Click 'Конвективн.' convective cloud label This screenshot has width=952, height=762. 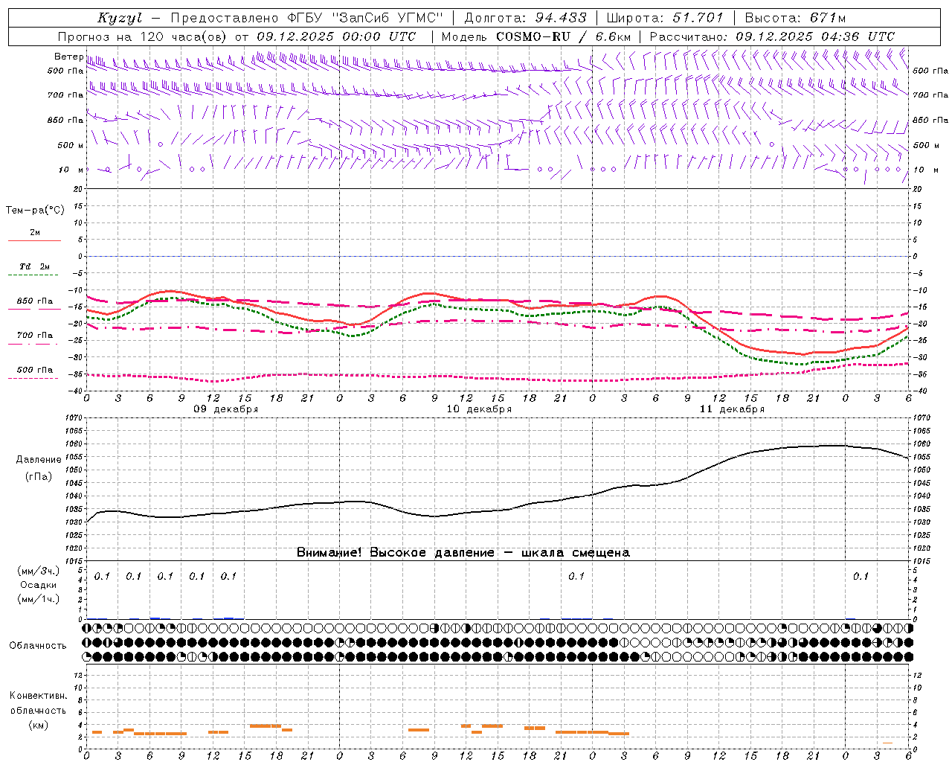39,696
